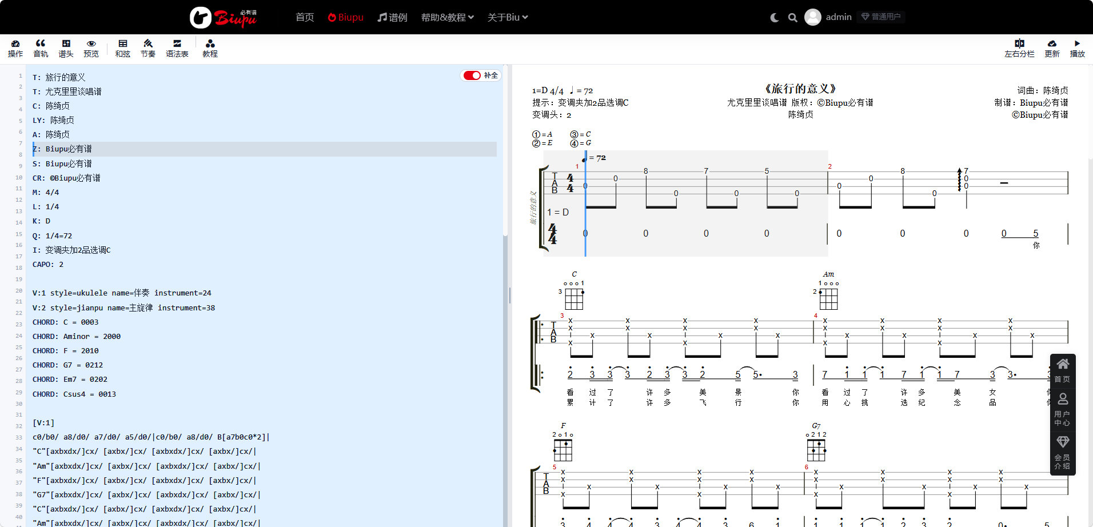This screenshot has width=1093, height=527.
Task: Click the pane divider handle
Action: [510, 296]
